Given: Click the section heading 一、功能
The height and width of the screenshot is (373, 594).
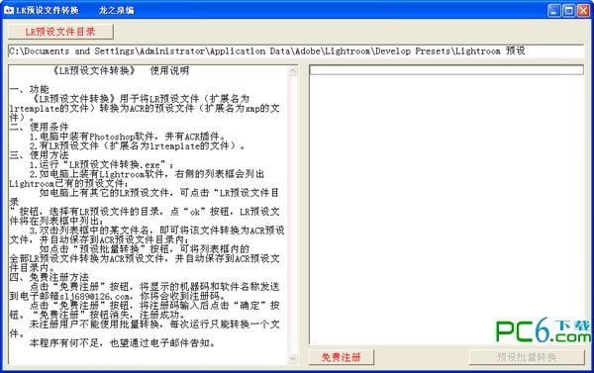Looking at the screenshot, I should click(29, 89).
